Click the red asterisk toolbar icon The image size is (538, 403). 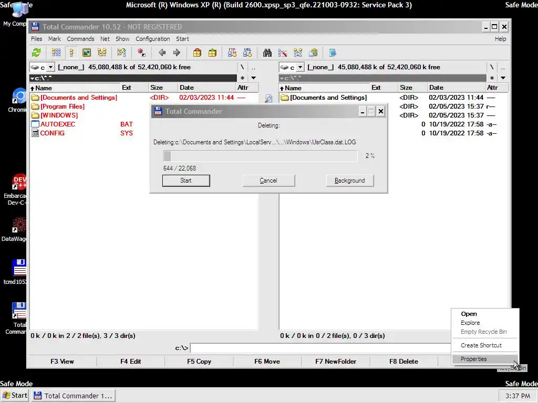click(x=141, y=52)
